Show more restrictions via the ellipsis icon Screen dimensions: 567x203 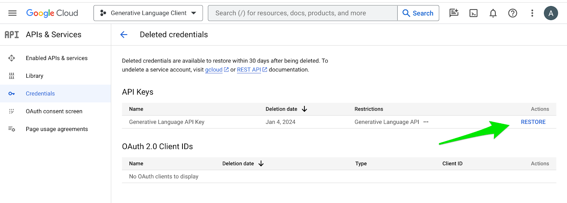pos(426,122)
